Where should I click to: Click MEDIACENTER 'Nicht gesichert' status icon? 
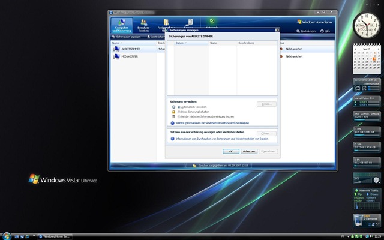coord(281,56)
